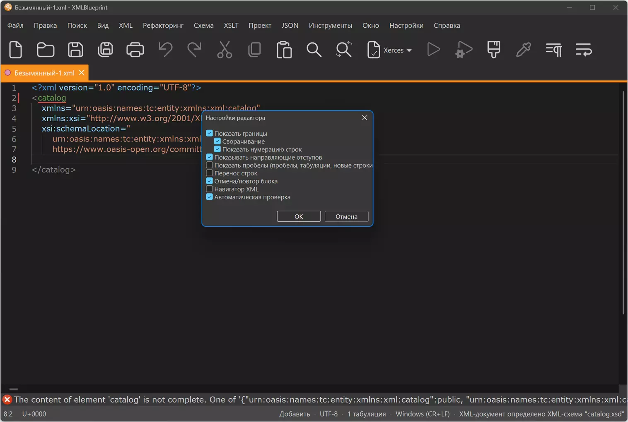Viewport: 628px width, 422px height.
Task: Open the Настройки menu
Action: coord(406,25)
